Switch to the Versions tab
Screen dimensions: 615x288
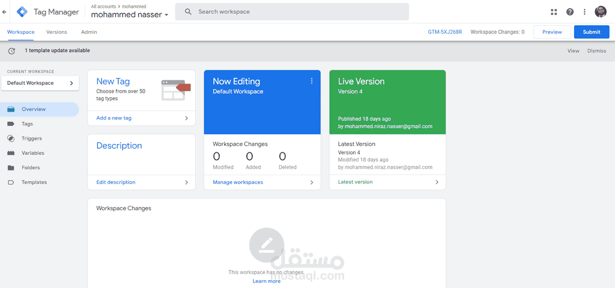[x=56, y=32]
